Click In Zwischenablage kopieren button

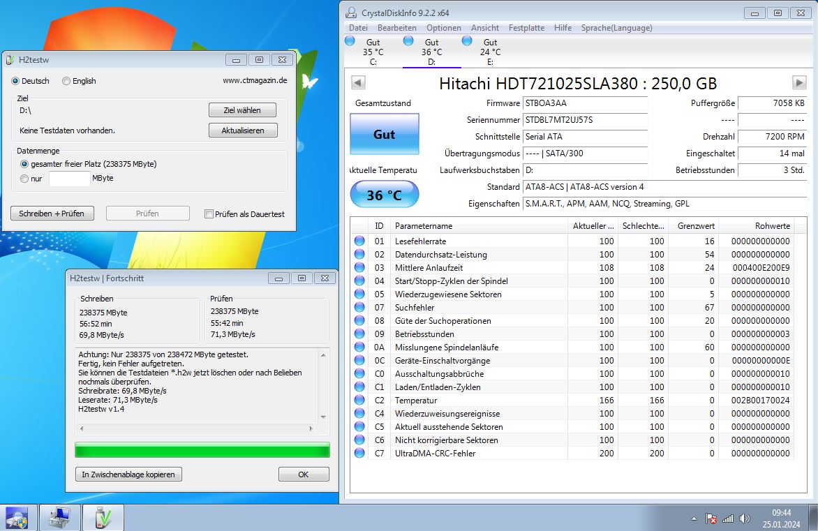click(128, 474)
